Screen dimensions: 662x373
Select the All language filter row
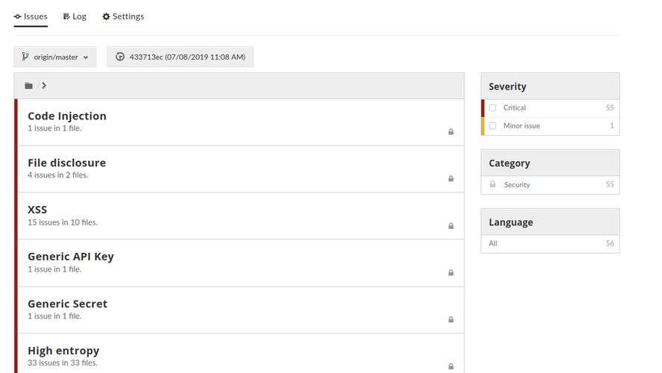click(550, 243)
